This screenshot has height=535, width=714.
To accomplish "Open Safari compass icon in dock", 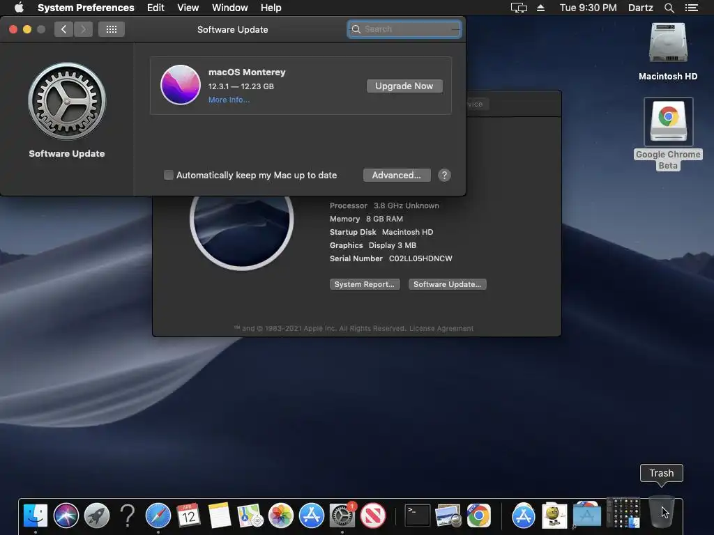I will [x=158, y=515].
